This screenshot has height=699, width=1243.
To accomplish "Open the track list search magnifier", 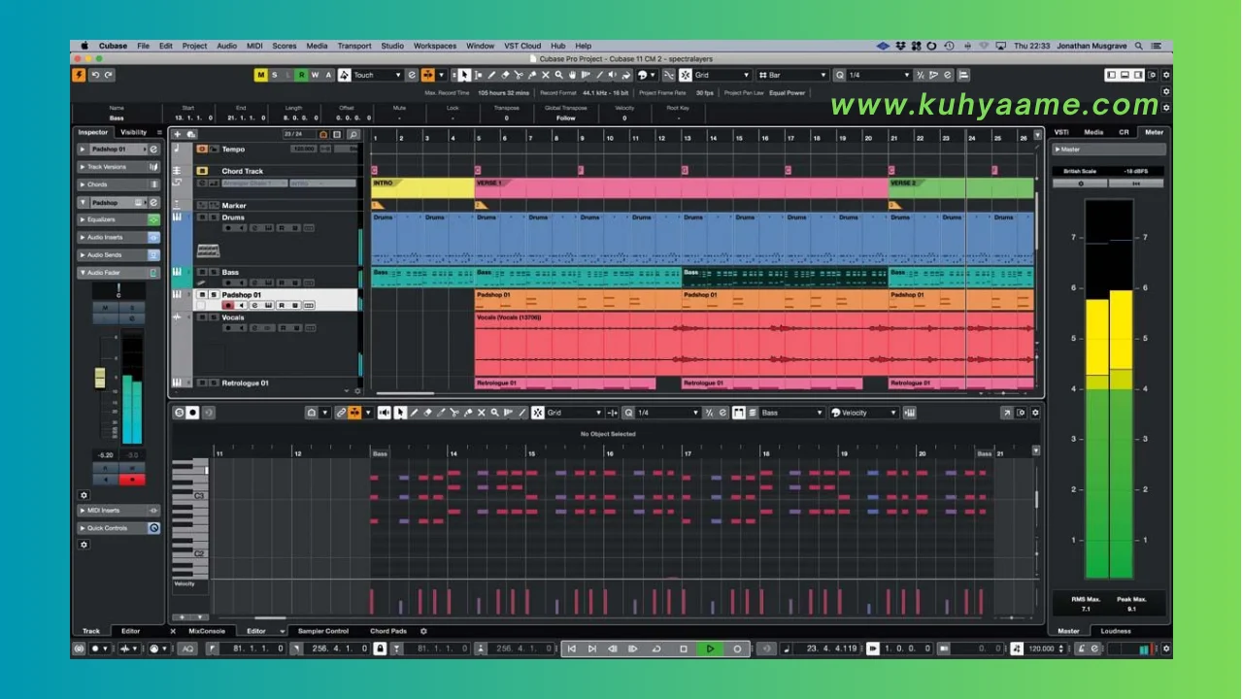I will [x=353, y=134].
